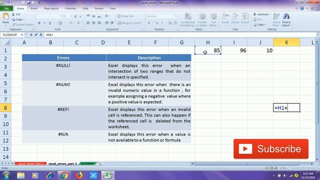Open Cell Styles gallery
This screenshot has width=320, height=180.
(x=213, y=19)
